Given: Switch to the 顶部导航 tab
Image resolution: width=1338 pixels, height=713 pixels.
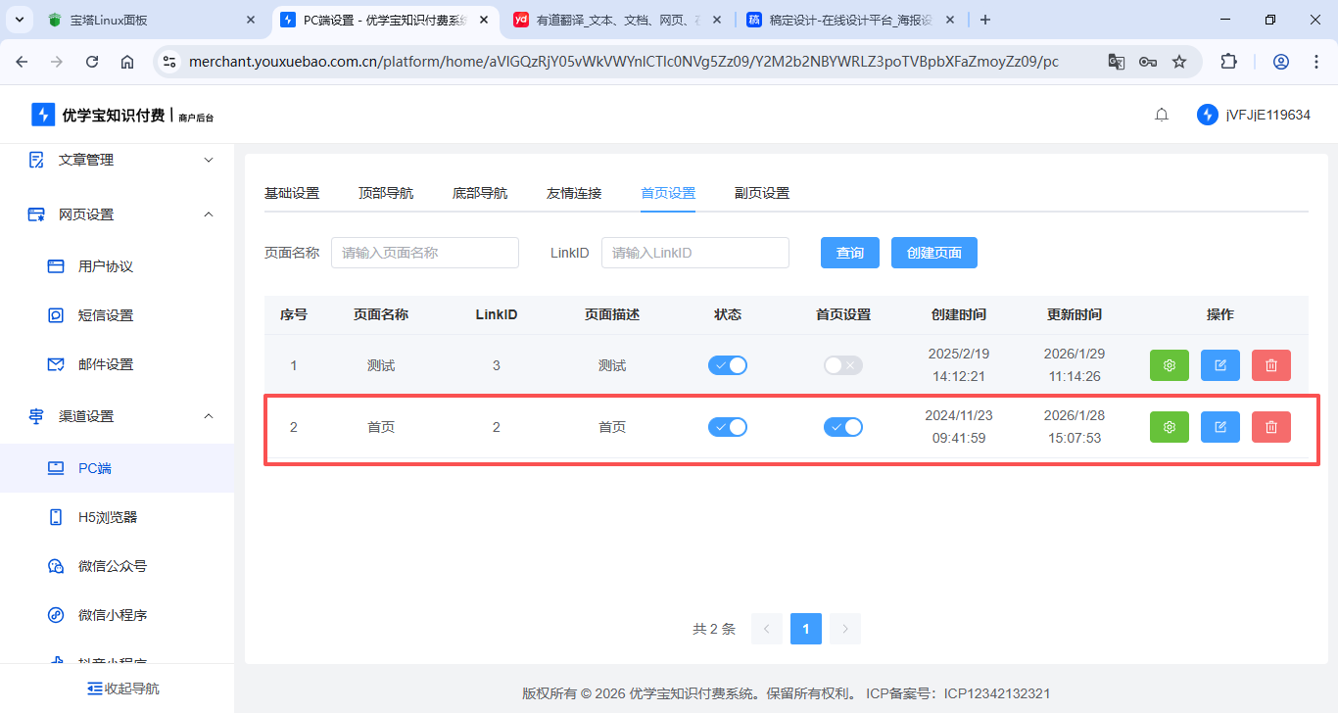Looking at the screenshot, I should tap(386, 193).
